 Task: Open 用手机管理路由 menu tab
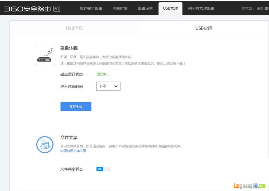201,8
